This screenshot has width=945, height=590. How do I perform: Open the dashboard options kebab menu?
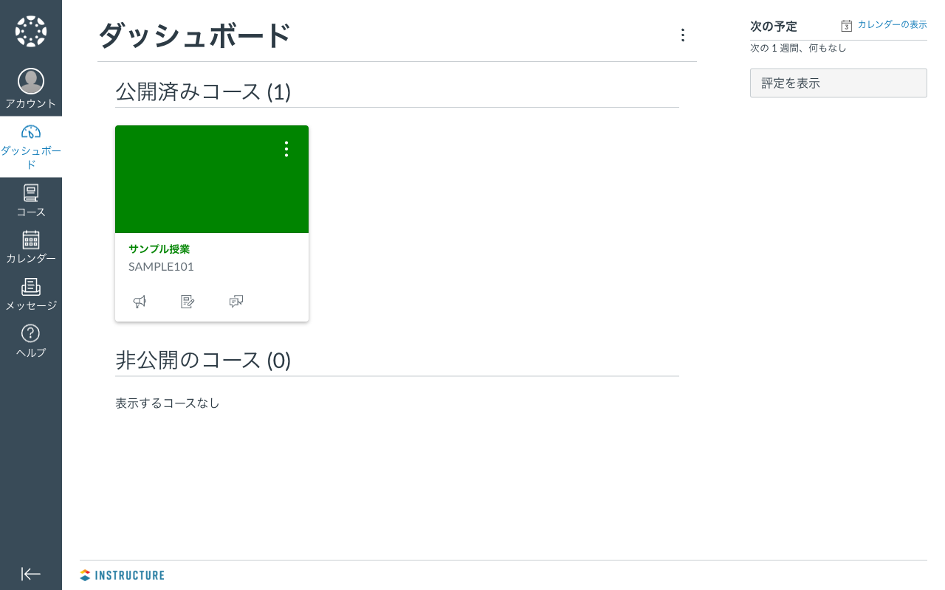[x=683, y=35]
